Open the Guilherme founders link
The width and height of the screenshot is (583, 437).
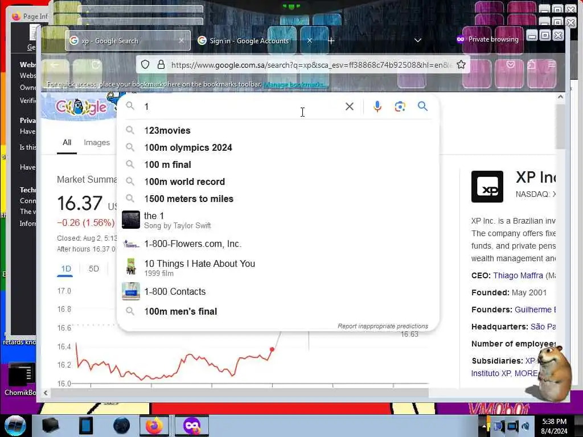coord(534,310)
